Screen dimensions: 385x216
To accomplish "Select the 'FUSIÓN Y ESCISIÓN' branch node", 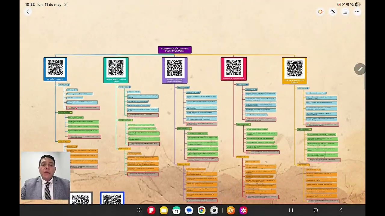I will click(174, 70).
